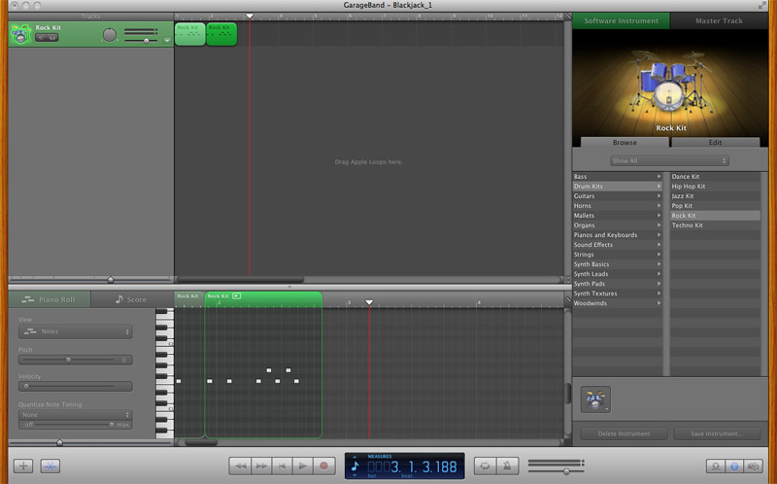Choose the Dance Kit instrument
This screenshot has height=484, width=777.
pos(715,177)
